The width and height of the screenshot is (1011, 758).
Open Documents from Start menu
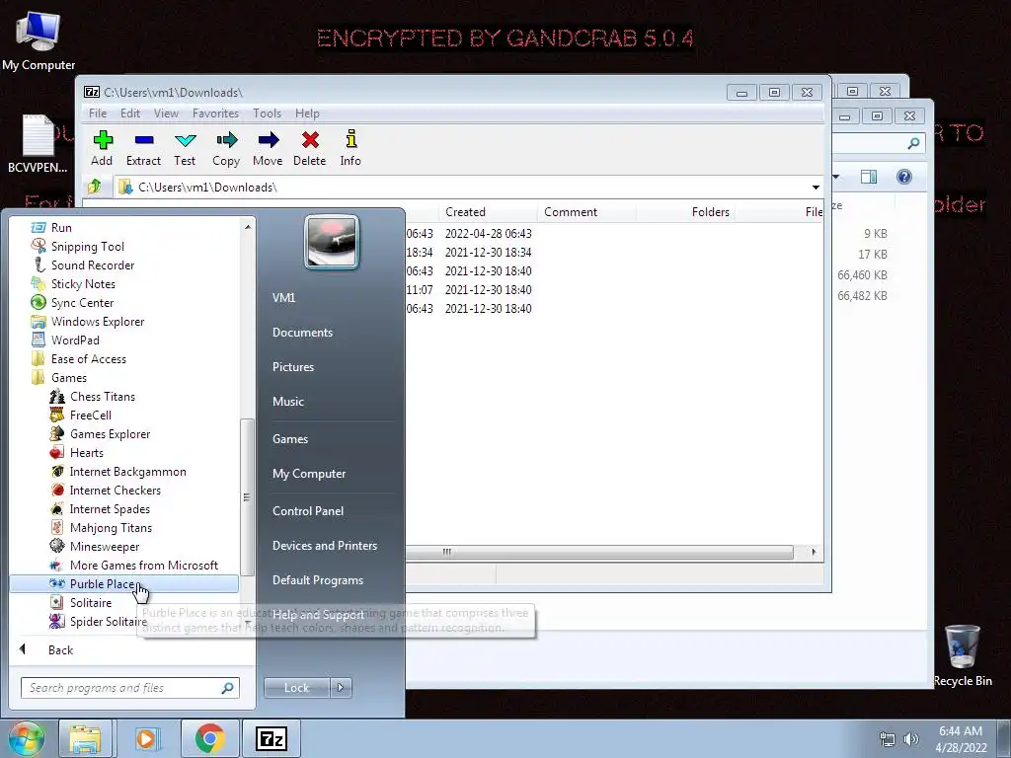click(x=302, y=332)
